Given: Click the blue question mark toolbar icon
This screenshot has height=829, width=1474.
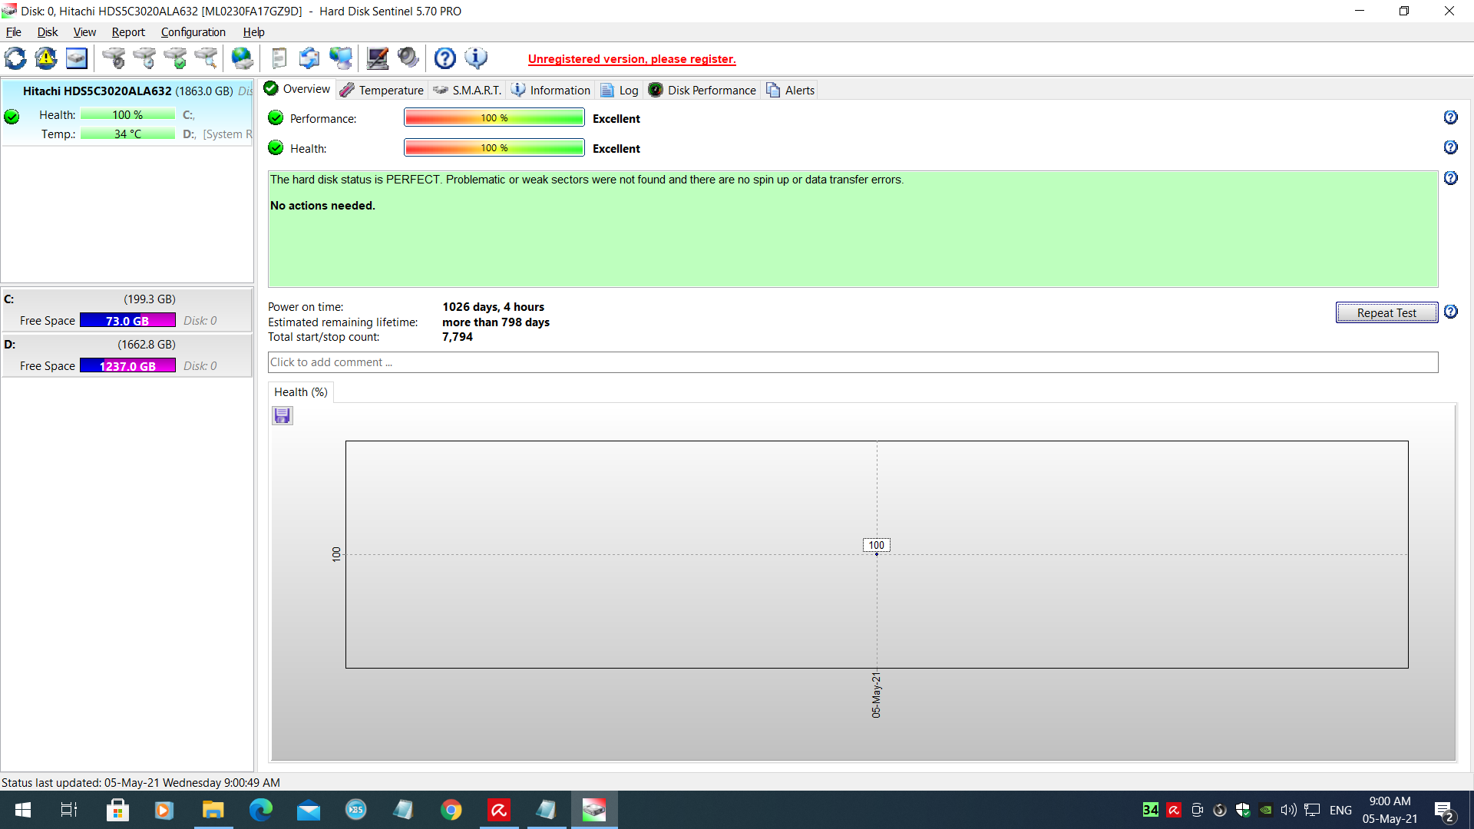Looking at the screenshot, I should tap(445, 58).
